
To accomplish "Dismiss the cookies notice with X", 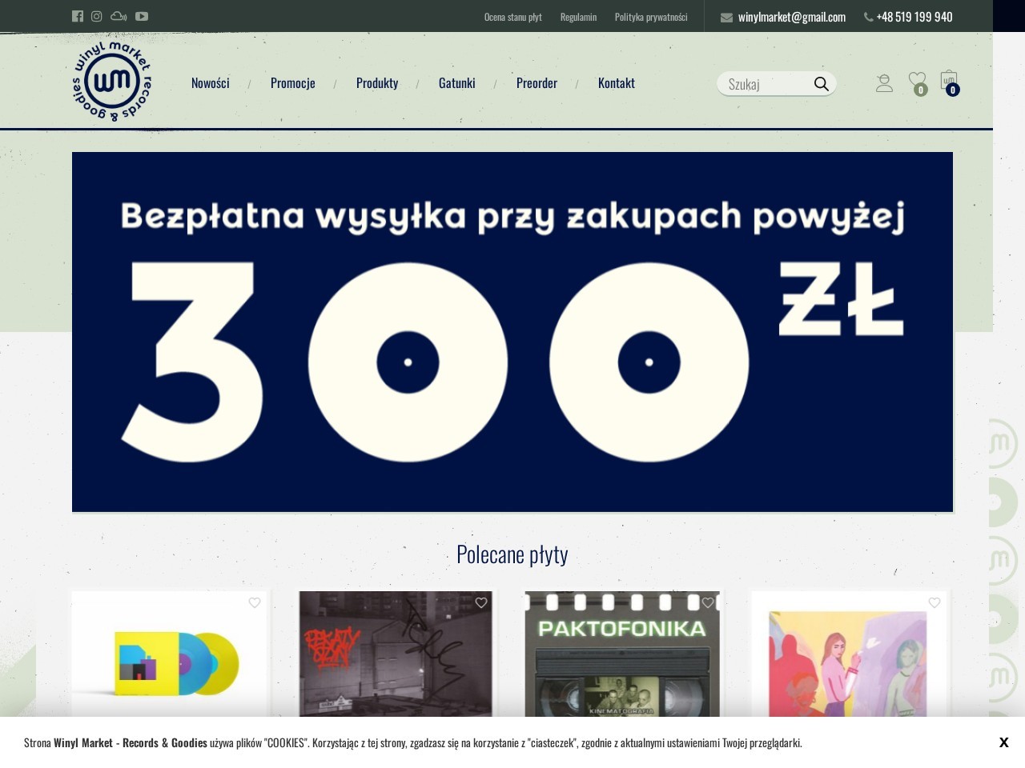I will click(1003, 742).
